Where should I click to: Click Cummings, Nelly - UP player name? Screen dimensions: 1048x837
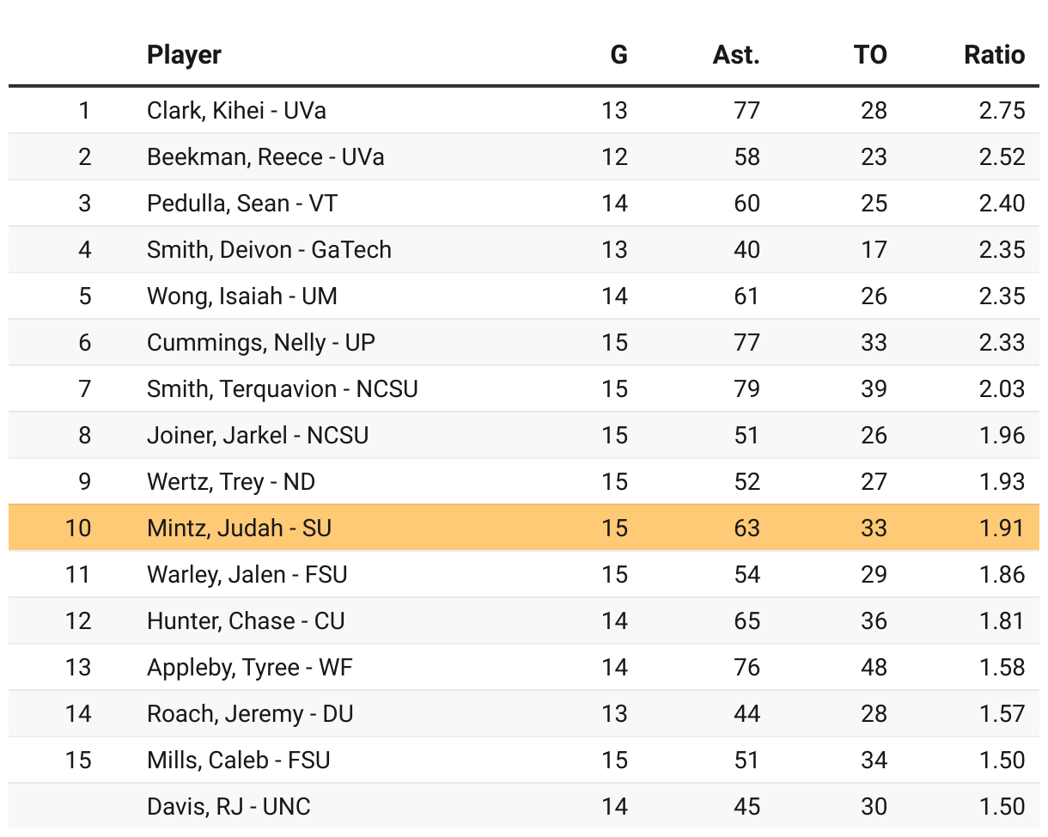tap(261, 343)
